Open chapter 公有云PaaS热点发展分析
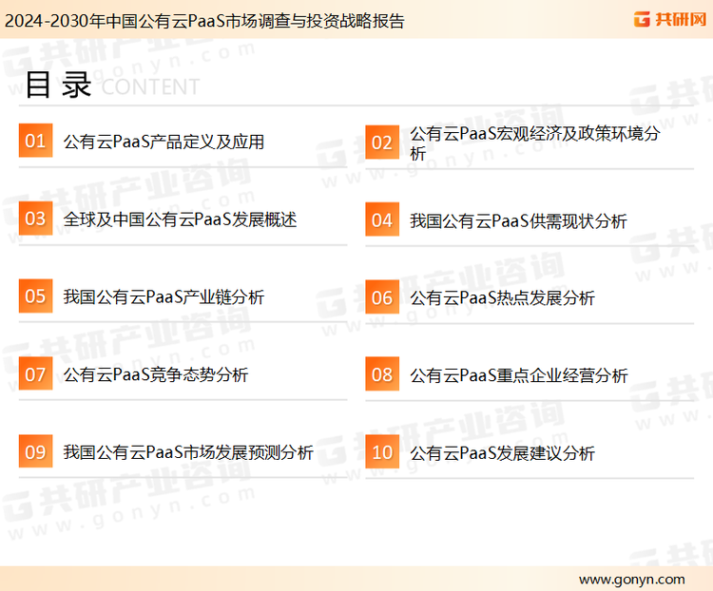713x591 pixels. [503, 298]
